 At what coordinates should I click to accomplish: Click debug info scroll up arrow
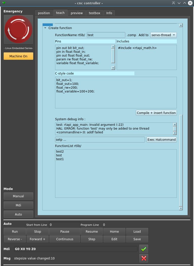tap(175, 125)
